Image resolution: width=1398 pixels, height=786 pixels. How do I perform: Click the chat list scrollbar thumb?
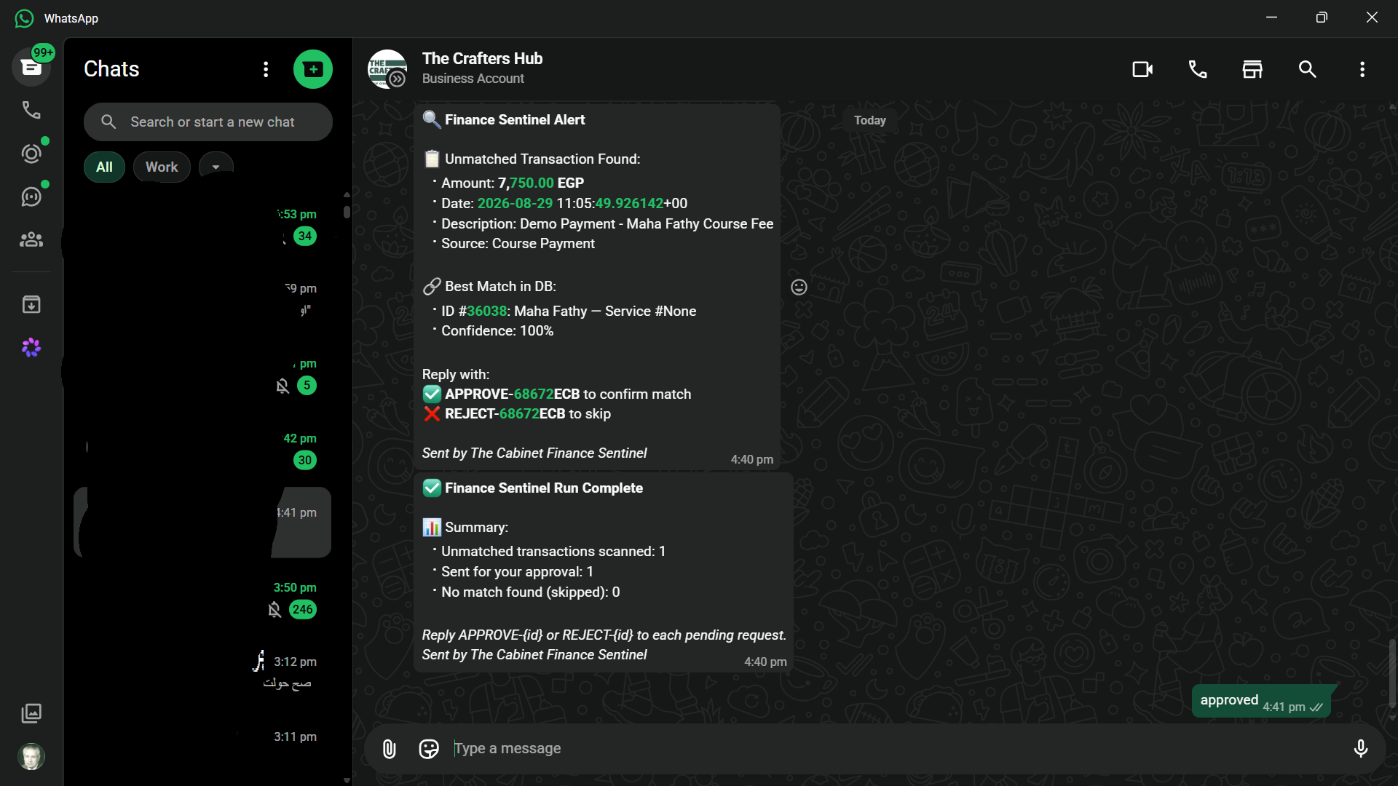(x=347, y=212)
